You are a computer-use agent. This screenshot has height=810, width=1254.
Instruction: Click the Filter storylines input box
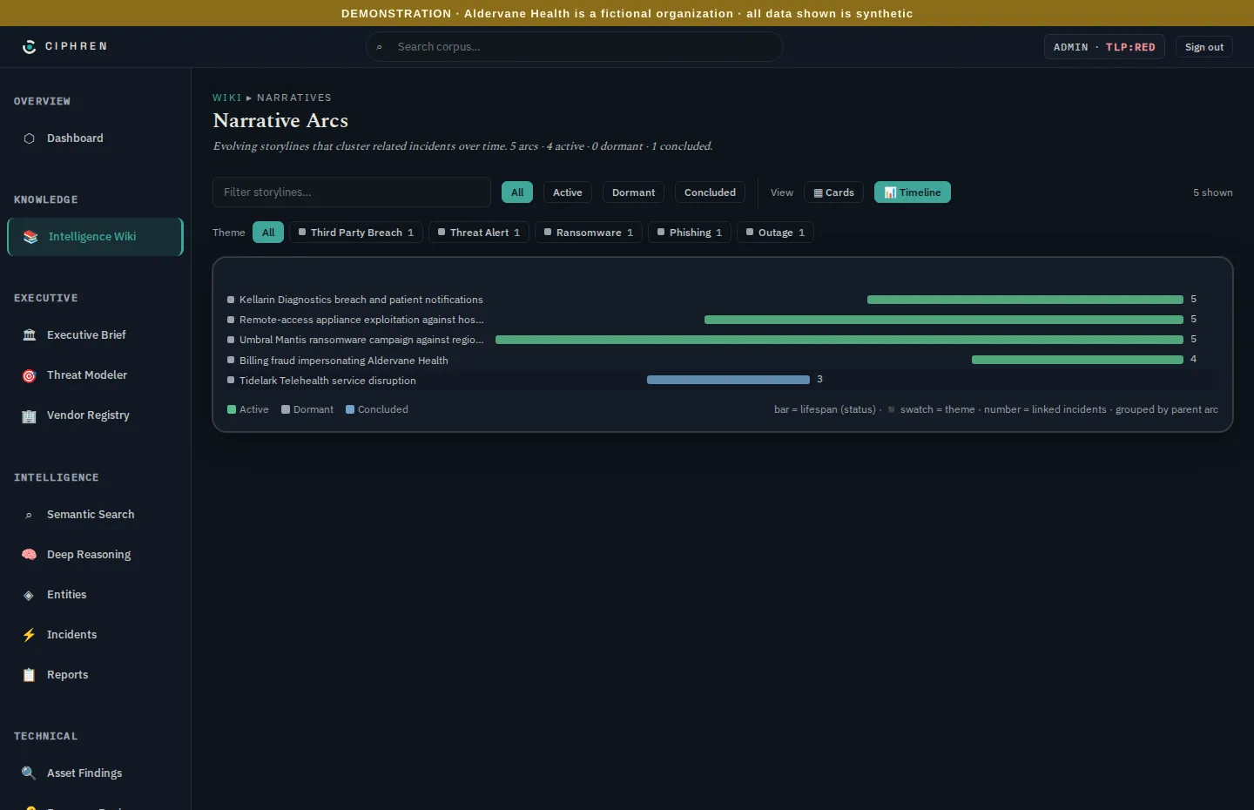352,192
